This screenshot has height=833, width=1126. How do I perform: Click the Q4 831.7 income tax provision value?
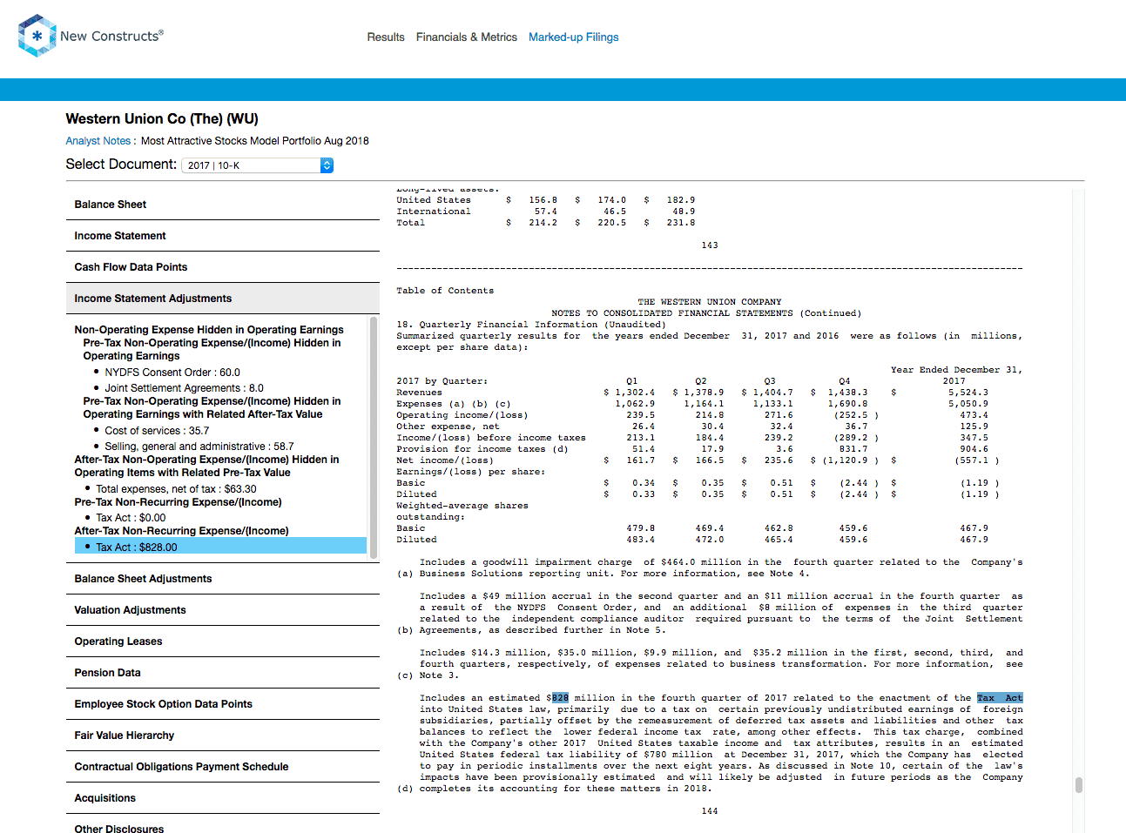point(853,449)
